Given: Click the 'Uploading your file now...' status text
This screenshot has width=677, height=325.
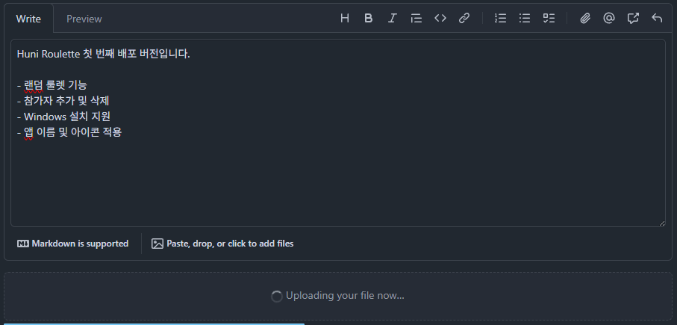Looking at the screenshot, I should (345, 296).
